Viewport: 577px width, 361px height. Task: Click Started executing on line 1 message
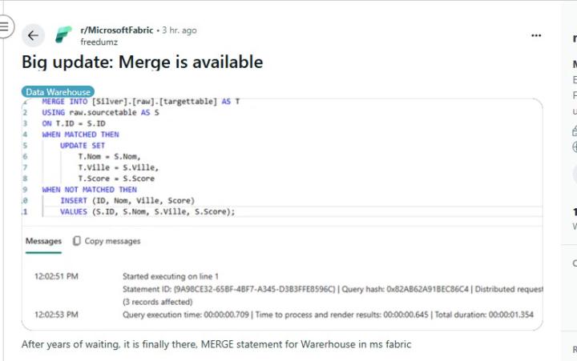[171, 276]
